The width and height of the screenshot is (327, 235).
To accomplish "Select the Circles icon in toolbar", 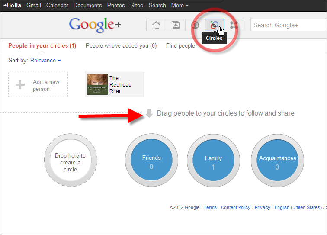I will 215,25.
